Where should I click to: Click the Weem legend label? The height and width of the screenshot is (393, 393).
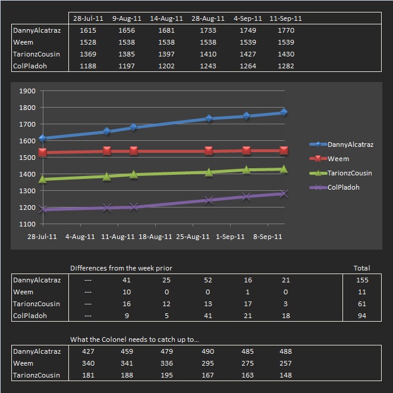(x=338, y=159)
